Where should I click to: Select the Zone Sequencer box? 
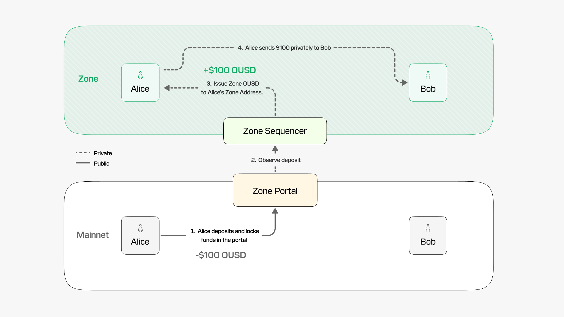click(x=275, y=131)
